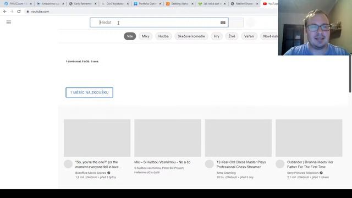Viewport: 352px width, 198px height.
Task: Click "1,9 mil. zhlédnutí" views text
Action: [x=86, y=177]
